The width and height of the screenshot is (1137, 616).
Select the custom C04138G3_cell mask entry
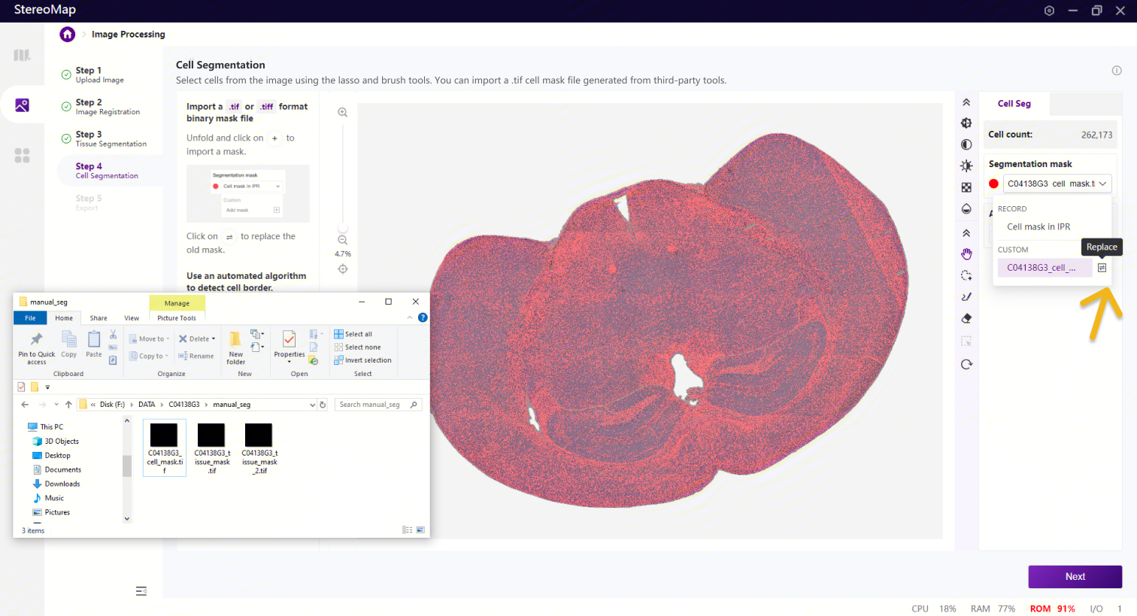point(1045,268)
